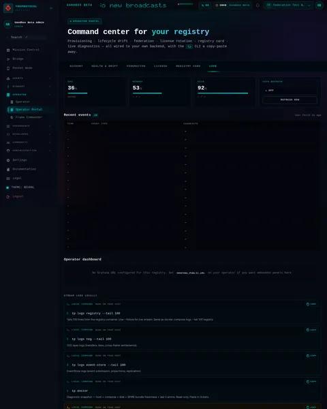Click the Operator Portal badge above heading
The width and height of the screenshot is (327, 409).
click(84, 21)
